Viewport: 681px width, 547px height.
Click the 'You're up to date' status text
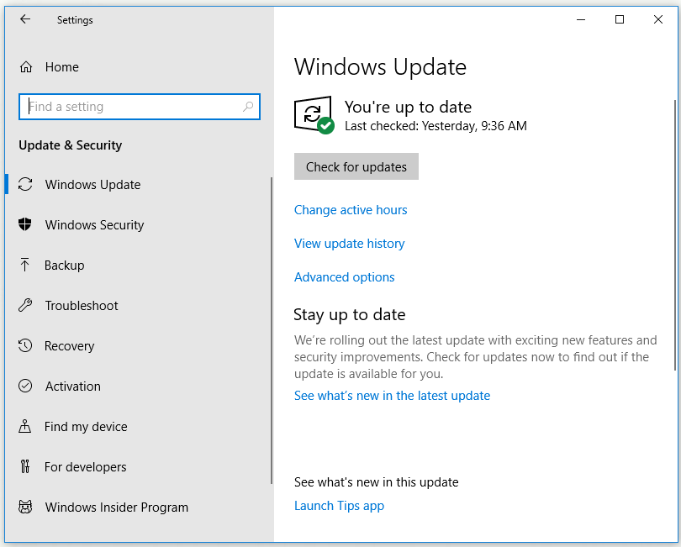408,107
